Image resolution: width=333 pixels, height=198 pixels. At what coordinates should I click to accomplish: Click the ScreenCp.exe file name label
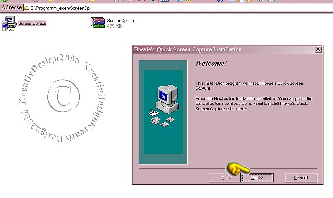[32, 23]
